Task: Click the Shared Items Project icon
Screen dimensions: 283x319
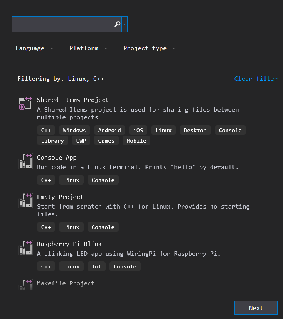Action: click(25, 104)
